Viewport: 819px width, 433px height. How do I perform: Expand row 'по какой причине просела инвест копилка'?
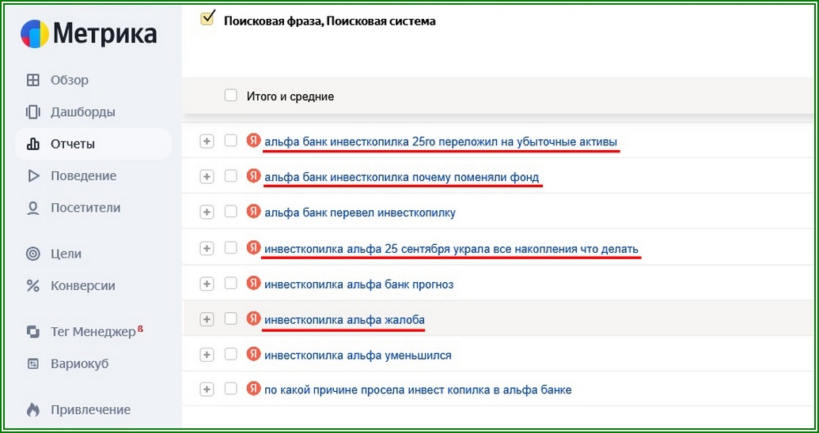[207, 390]
